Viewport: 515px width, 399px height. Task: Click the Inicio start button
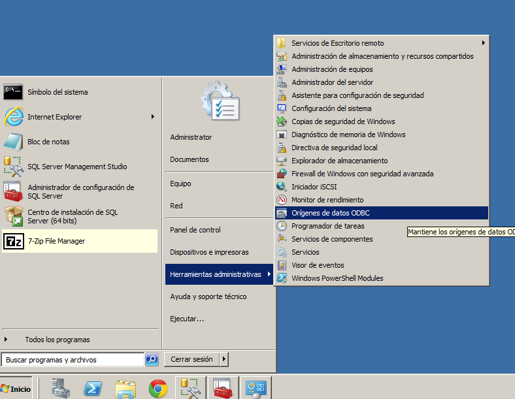pos(16,389)
